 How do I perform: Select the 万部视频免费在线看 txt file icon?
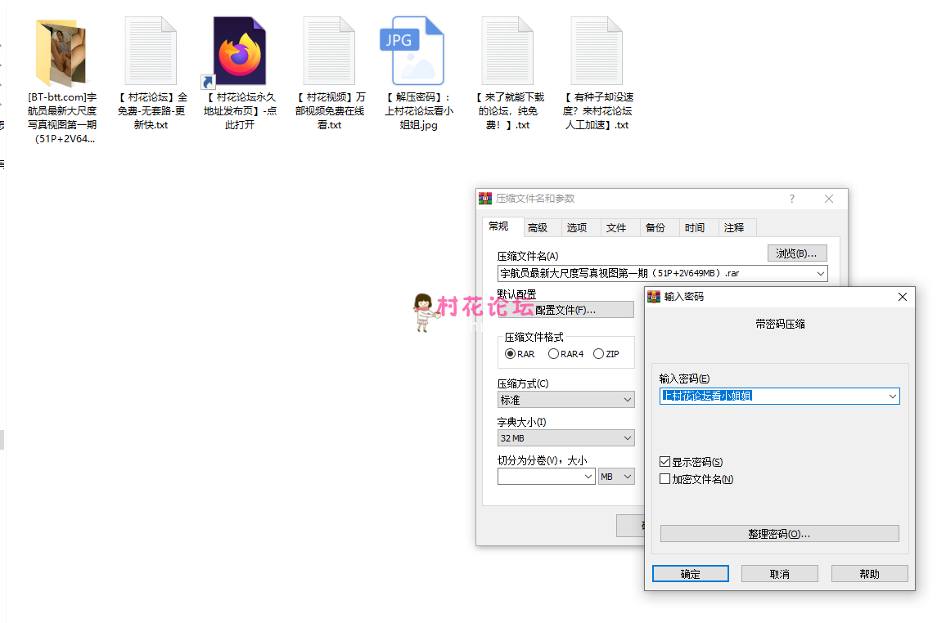click(x=329, y=52)
